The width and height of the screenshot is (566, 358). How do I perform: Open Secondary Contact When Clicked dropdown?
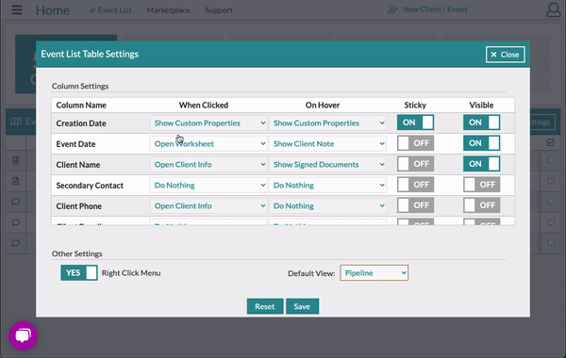click(x=208, y=185)
